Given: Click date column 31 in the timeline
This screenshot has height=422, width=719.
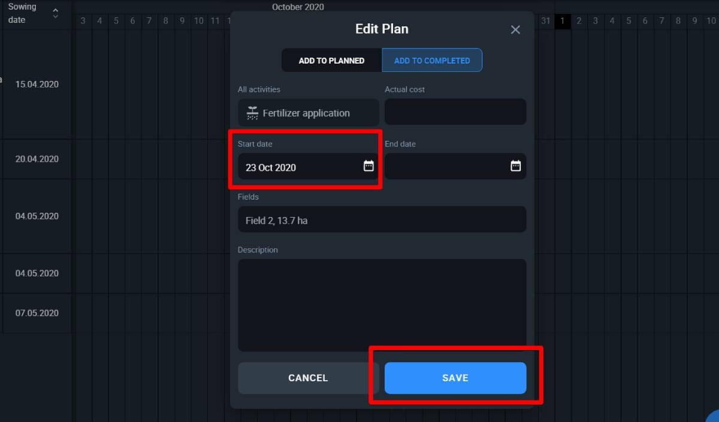Looking at the screenshot, I should pyautogui.click(x=545, y=20).
